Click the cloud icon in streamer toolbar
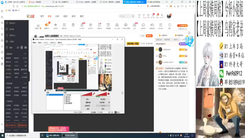 click(x=126, y=25)
